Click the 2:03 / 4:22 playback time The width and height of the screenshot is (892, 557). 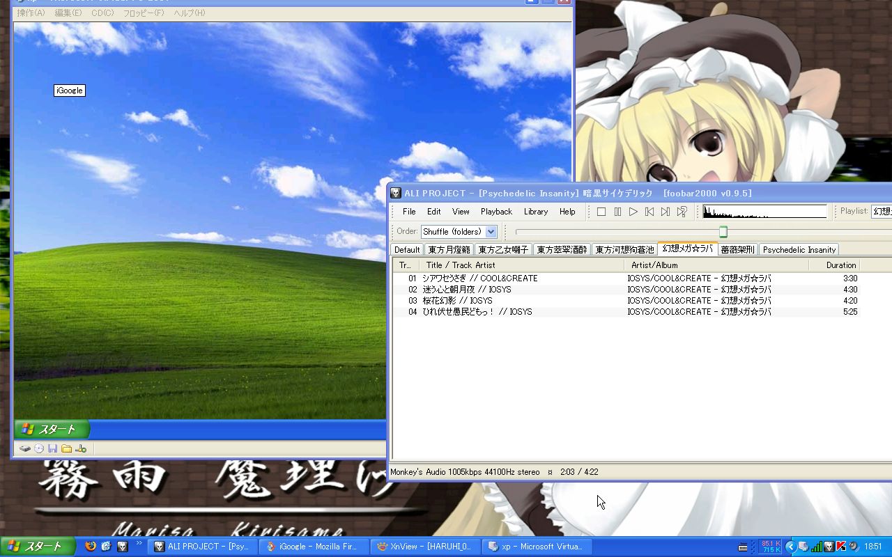[x=579, y=472]
